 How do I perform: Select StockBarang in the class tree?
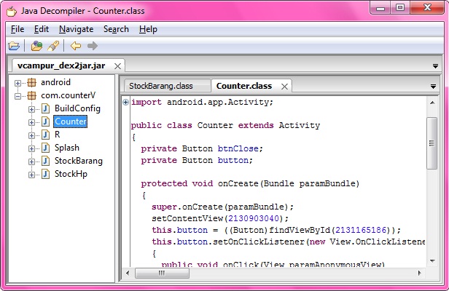79,161
